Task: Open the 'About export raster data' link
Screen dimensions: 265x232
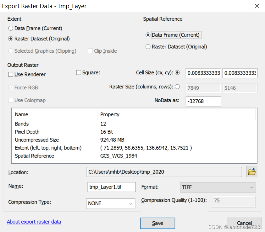Action: pyautogui.click(x=34, y=222)
